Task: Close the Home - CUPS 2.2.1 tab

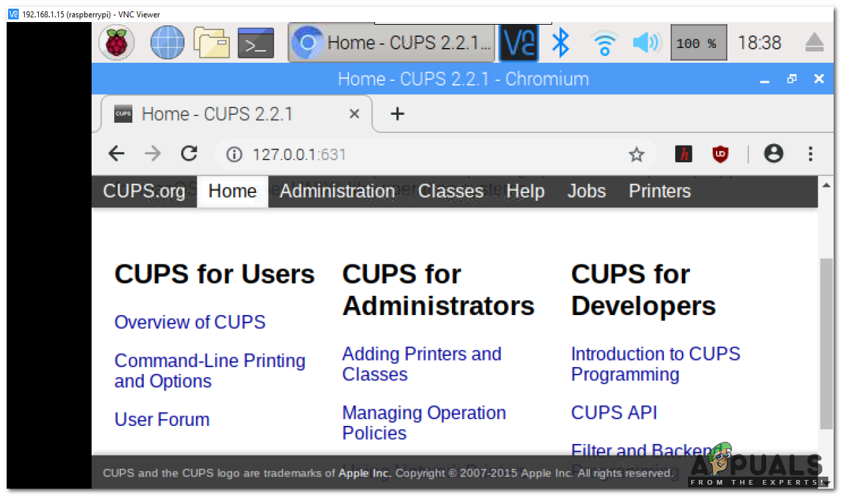Action: pos(354,114)
